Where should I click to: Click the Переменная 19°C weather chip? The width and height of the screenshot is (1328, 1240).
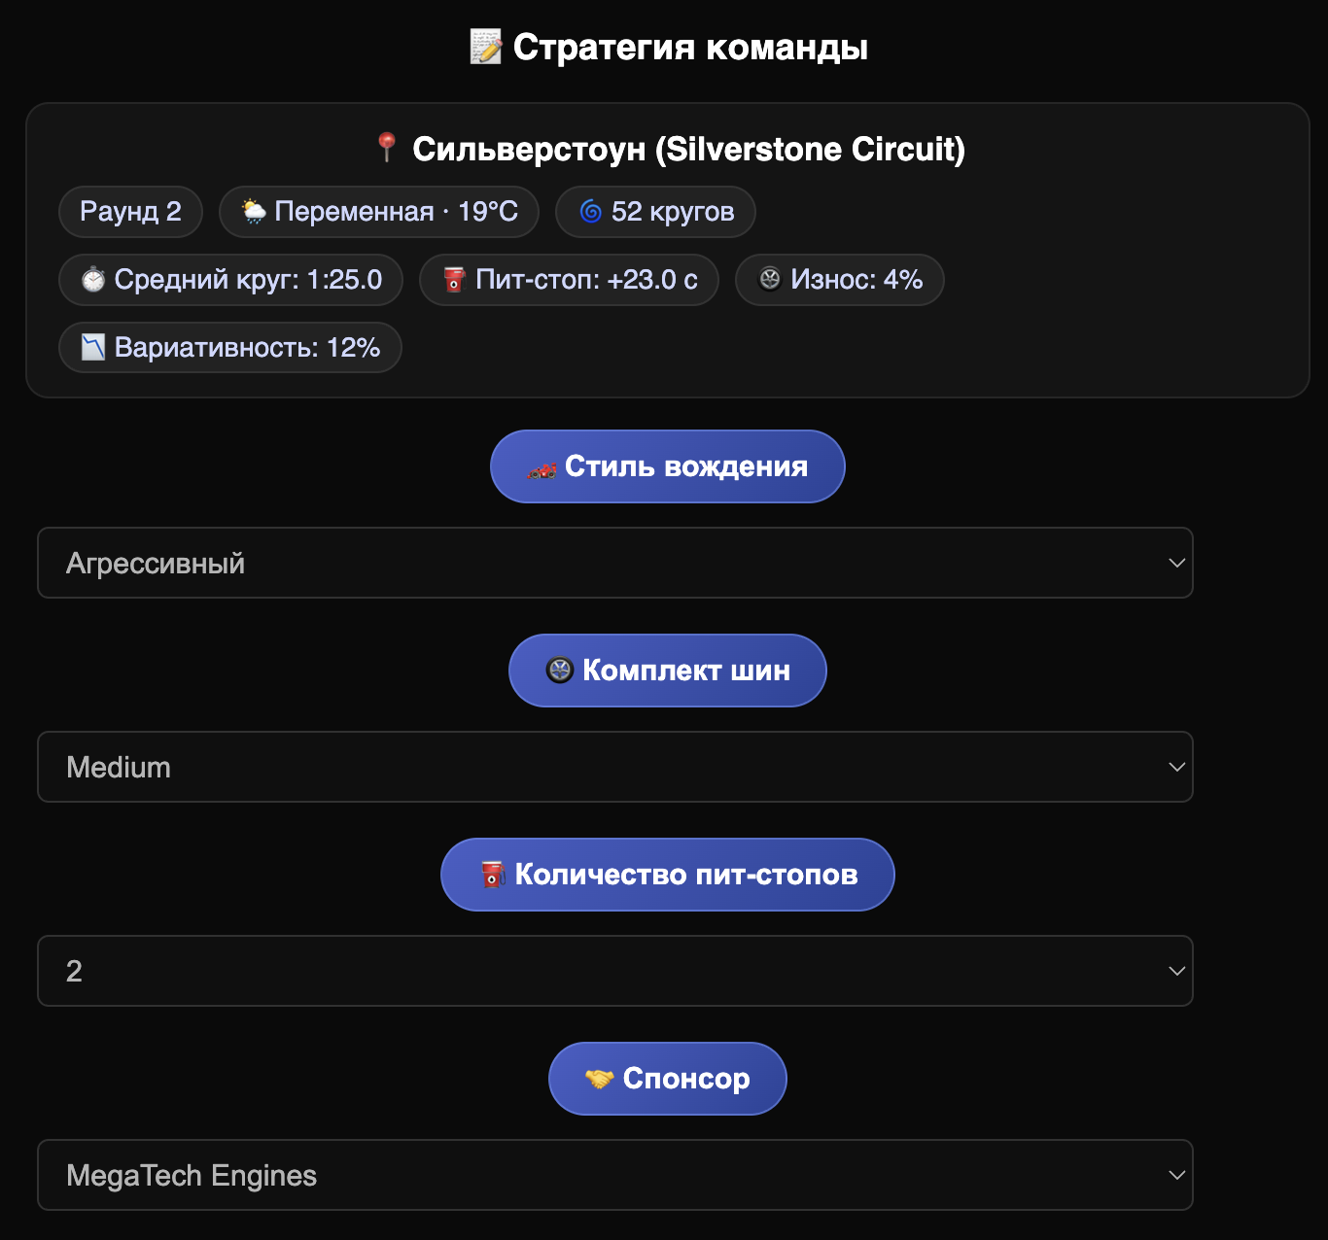click(x=379, y=211)
